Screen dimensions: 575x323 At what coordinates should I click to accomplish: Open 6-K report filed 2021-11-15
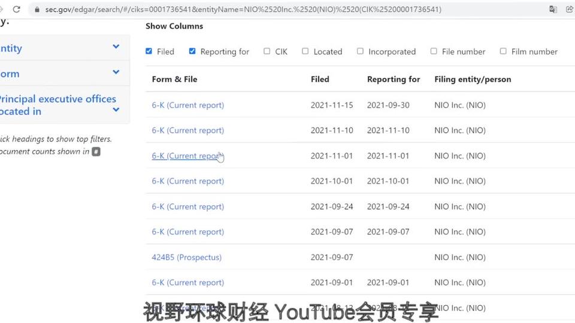tap(187, 105)
